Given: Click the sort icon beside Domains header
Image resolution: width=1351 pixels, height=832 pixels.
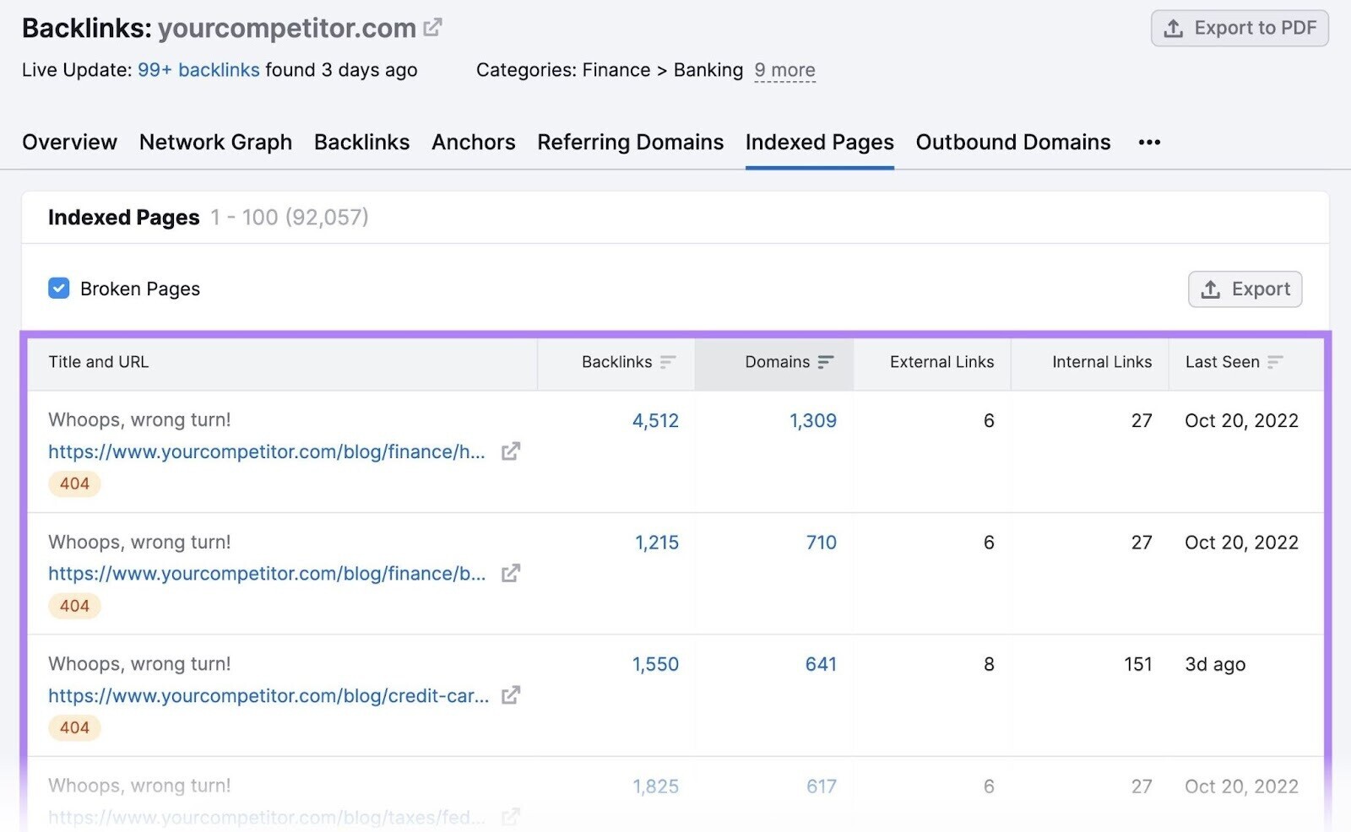Looking at the screenshot, I should point(826,361).
